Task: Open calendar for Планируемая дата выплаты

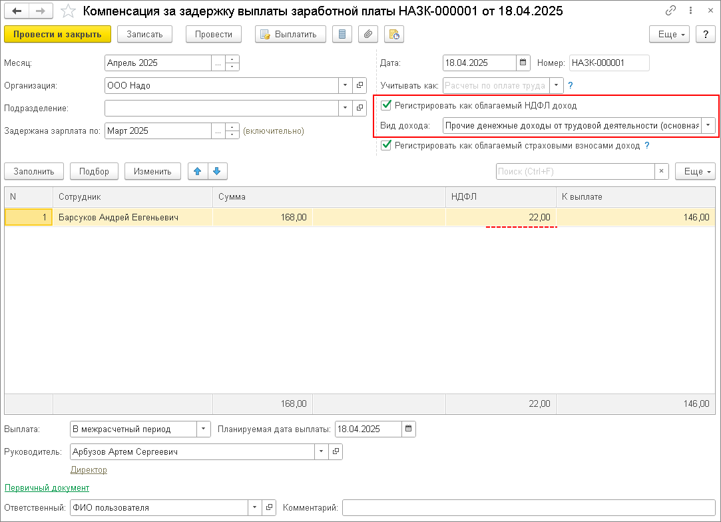Action: point(408,429)
